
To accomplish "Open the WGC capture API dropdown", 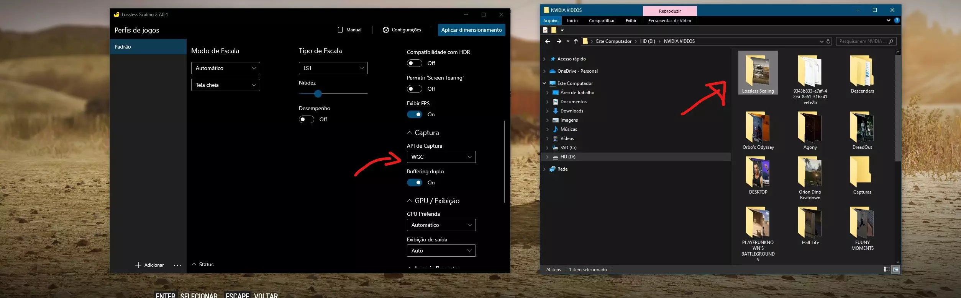I will tap(441, 157).
